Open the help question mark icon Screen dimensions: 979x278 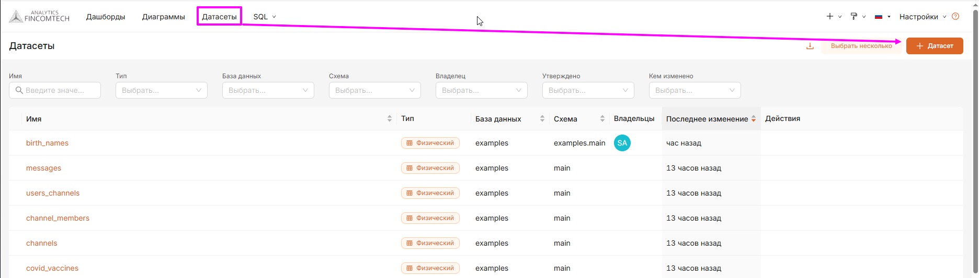click(x=955, y=17)
